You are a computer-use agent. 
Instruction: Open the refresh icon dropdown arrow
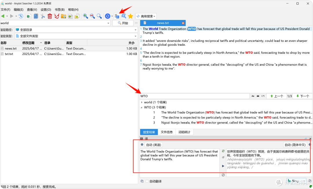pyautogui.click(x=112, y=16)
